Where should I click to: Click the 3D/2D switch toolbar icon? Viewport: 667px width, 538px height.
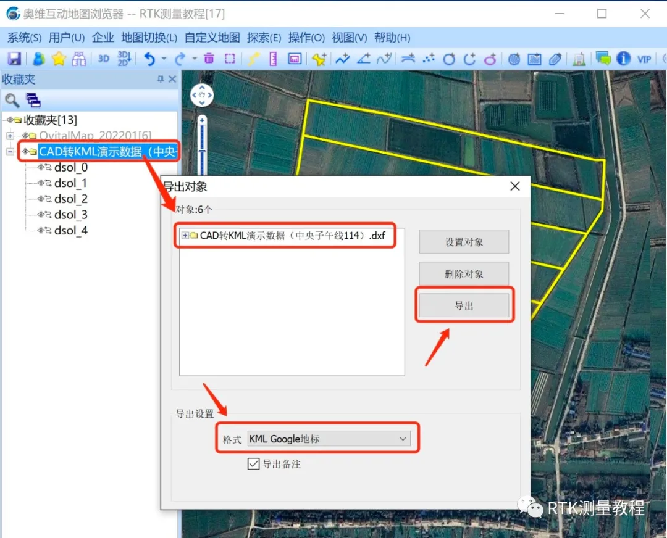[x=123, y=59]
